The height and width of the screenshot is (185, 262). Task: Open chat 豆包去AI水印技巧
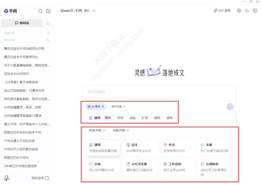tap(16, 74)
